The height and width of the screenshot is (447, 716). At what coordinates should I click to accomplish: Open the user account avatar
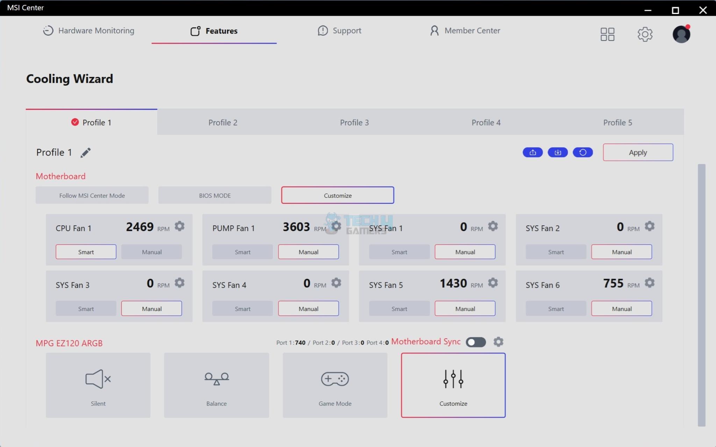[681, 34]
